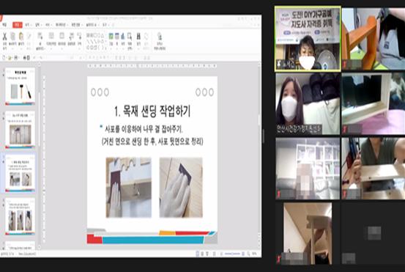Select the slide thumbnail with three sanding photos
Viewport: 405px width, 272px height.
click(21, 216)
